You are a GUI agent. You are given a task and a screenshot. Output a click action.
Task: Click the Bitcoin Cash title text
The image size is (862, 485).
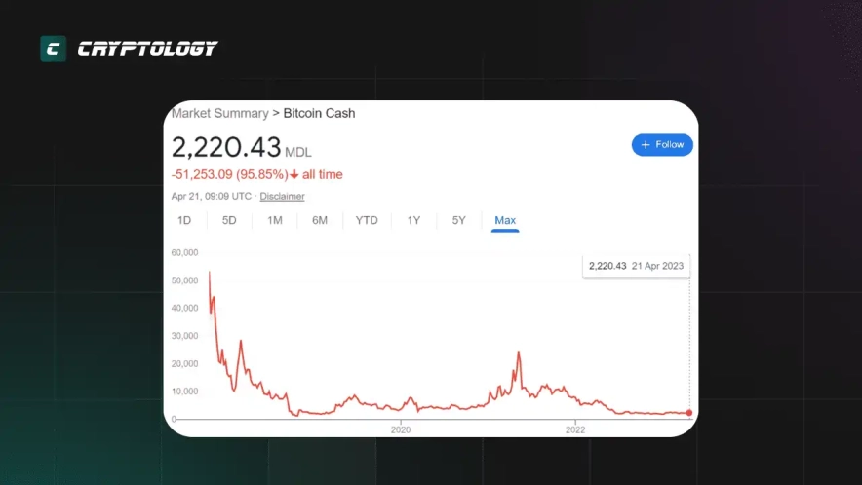point(319,113)
